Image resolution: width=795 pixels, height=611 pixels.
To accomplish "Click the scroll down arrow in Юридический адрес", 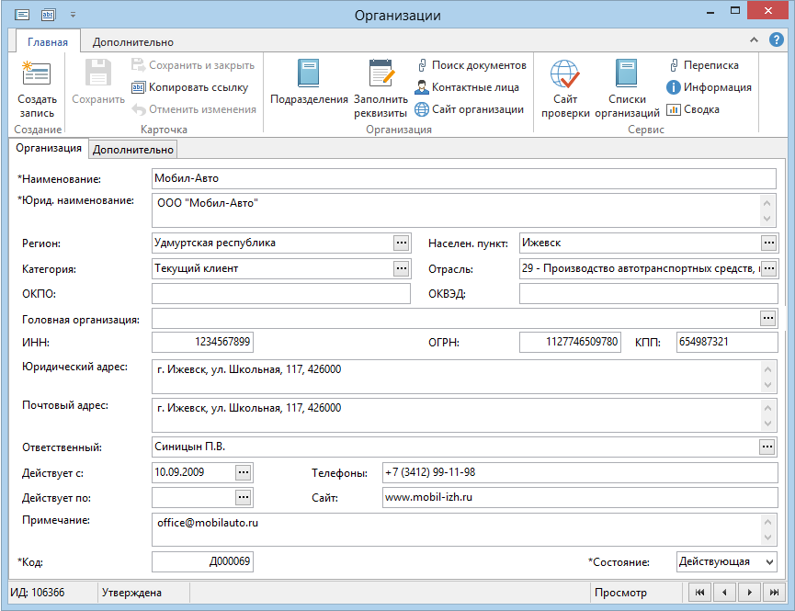I will tap(767, 385).
